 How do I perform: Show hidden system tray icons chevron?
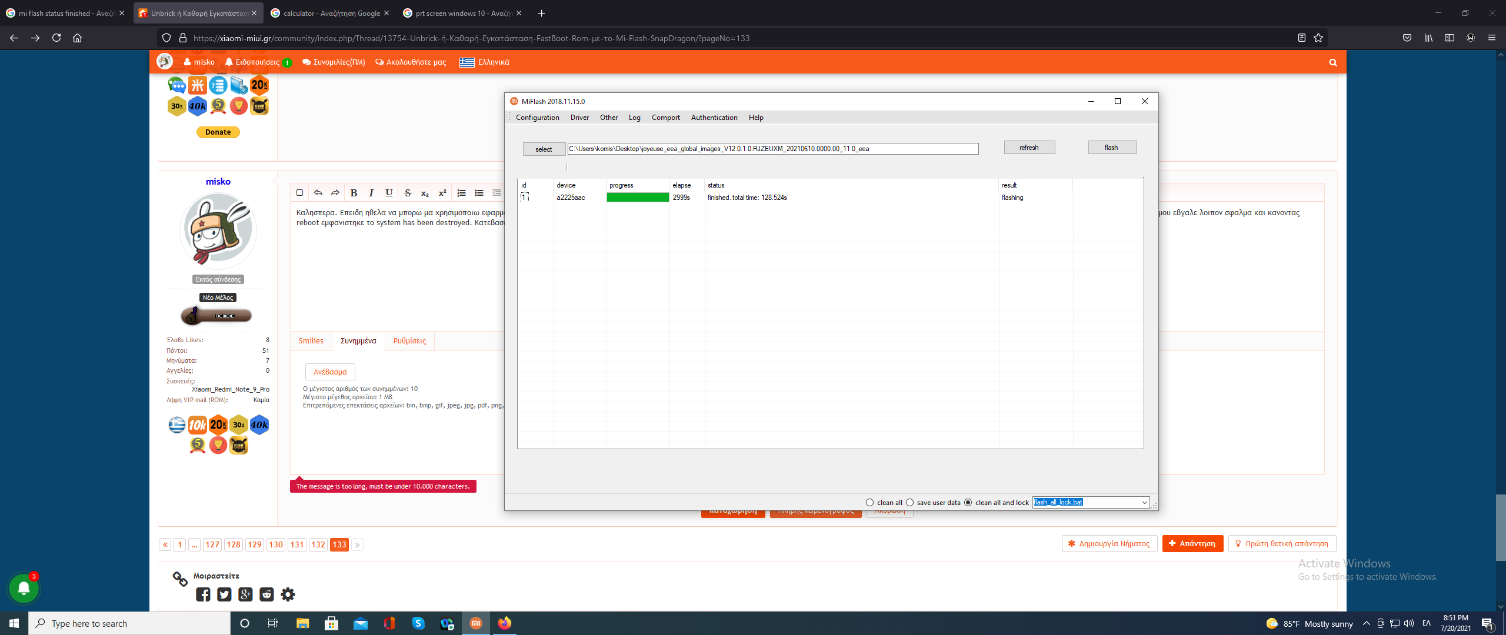1367,623
